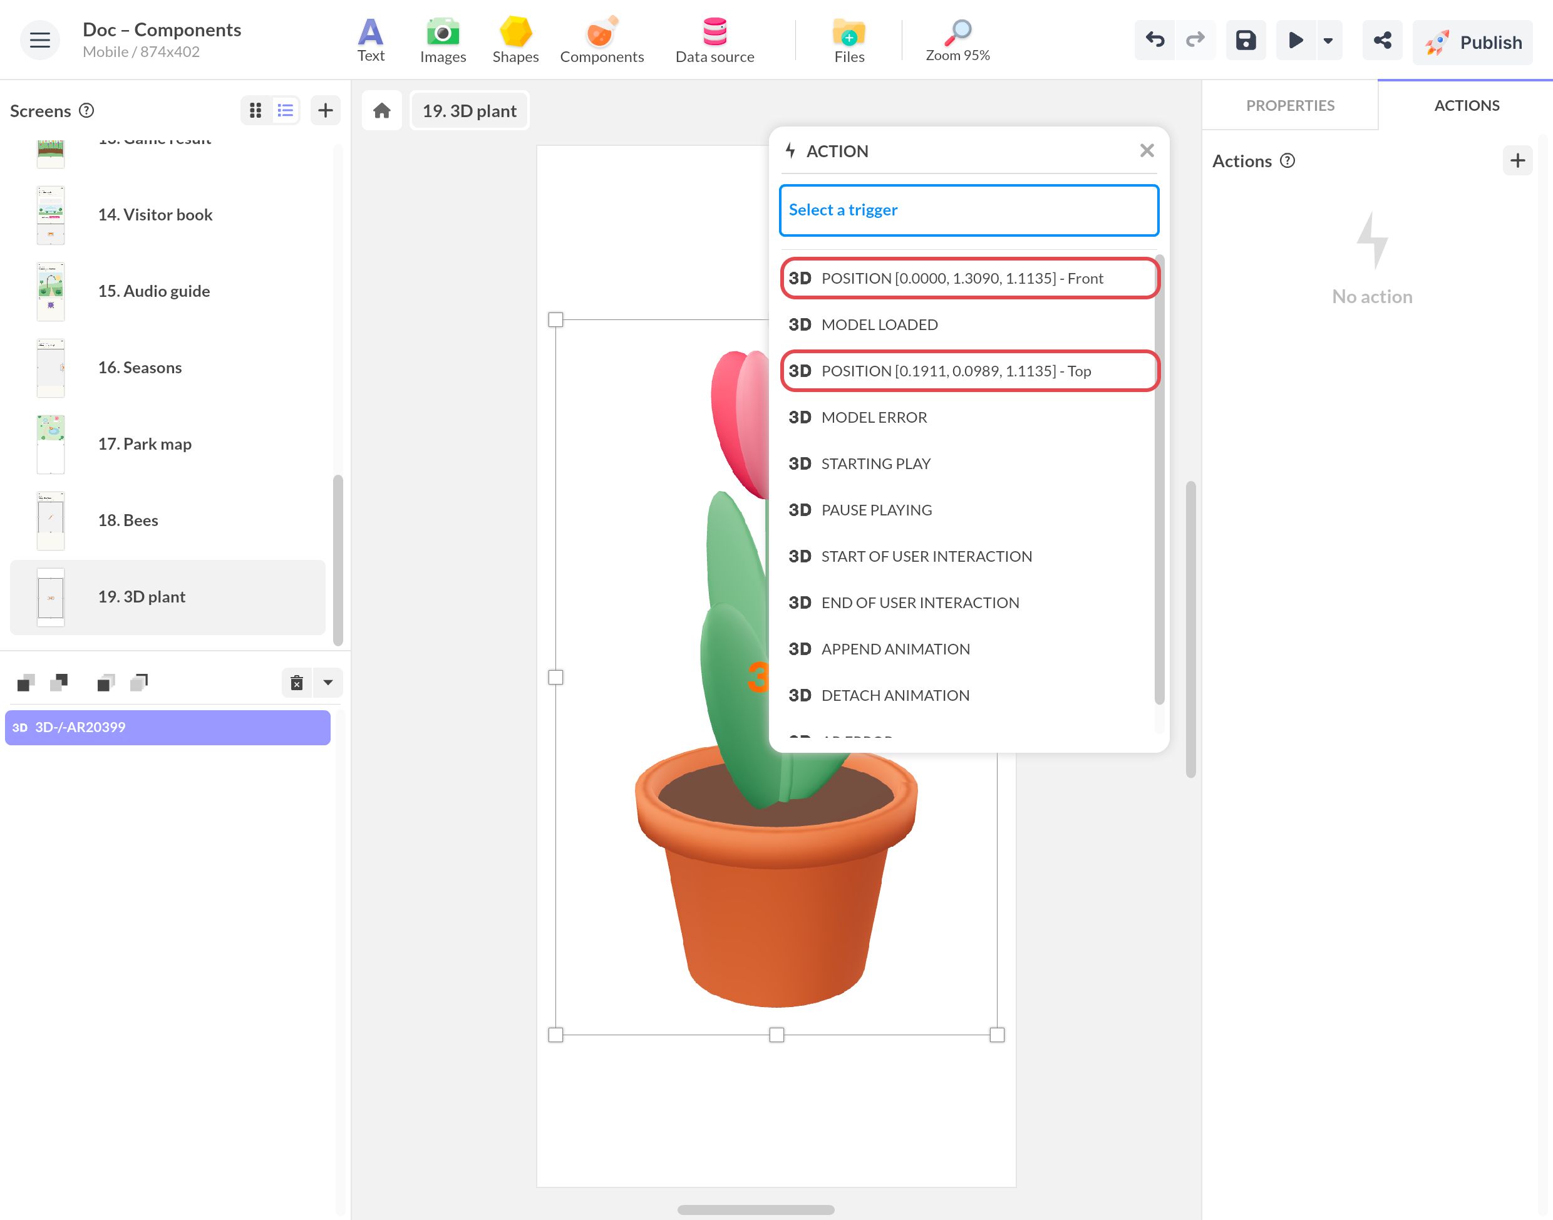Click the share icon
The width and height of the screenshot is (1553, 1220).
click(x=1381, y=40)
